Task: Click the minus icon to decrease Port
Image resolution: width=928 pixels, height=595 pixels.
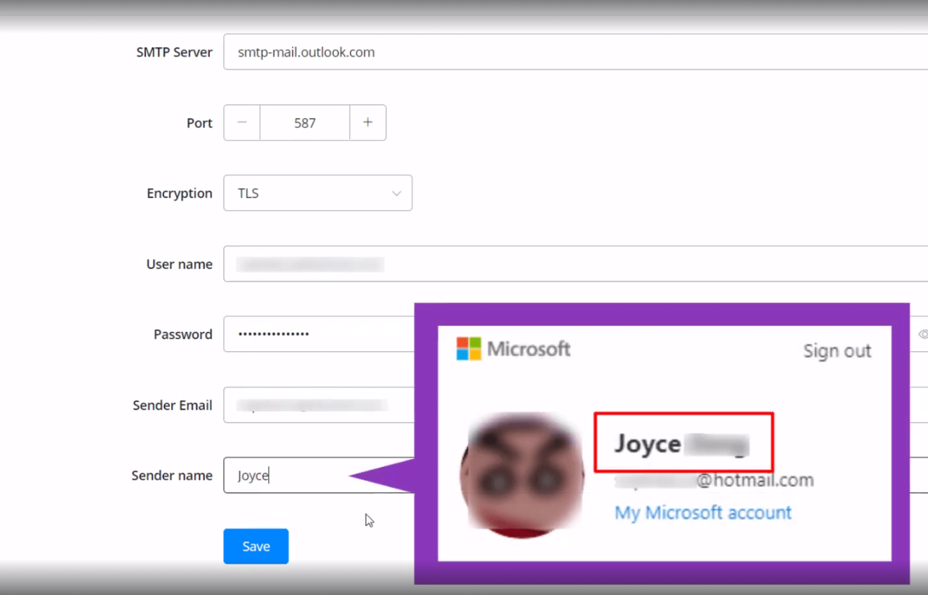Action: pos(242,123)
